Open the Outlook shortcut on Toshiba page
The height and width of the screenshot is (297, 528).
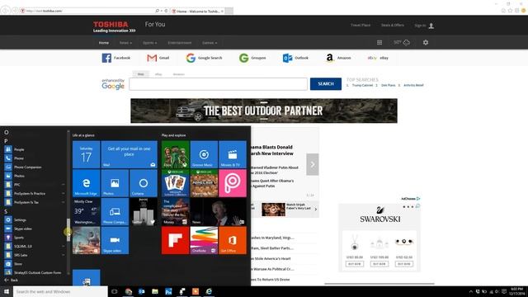[x=295, y=58]
